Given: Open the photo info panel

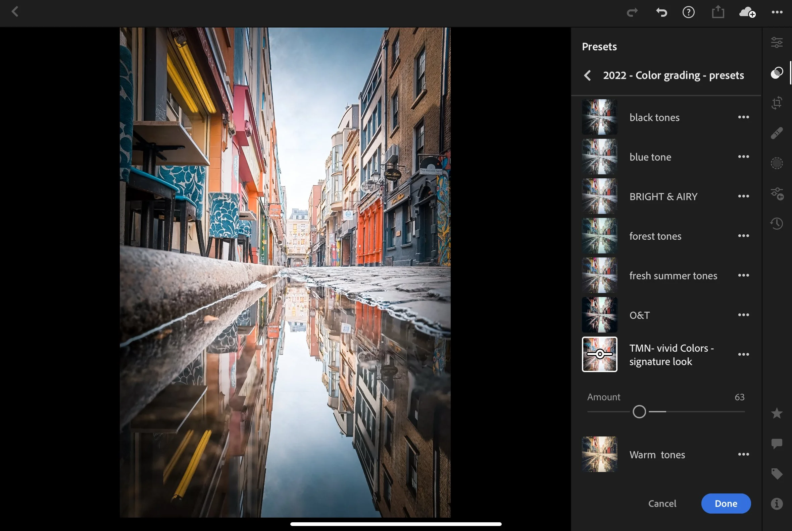Looking at the screenshot, I should 777,504.
